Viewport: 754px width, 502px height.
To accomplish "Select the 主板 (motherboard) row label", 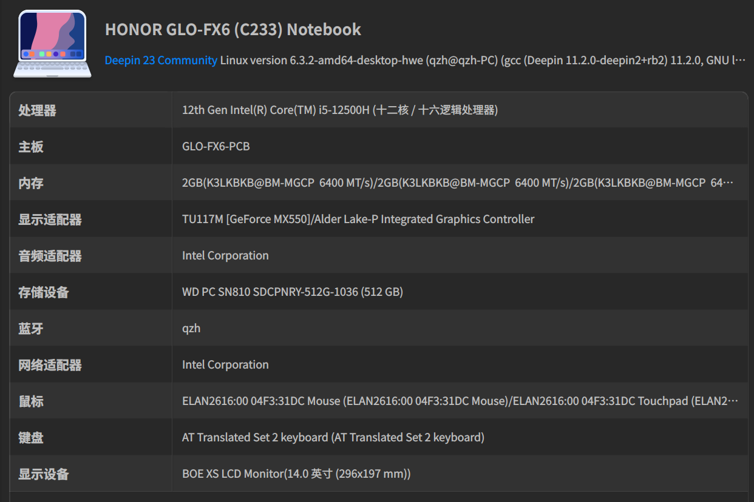I will click(x=31, y=147).
